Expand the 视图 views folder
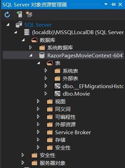This screenshot has height=168, width=125. 38,101
